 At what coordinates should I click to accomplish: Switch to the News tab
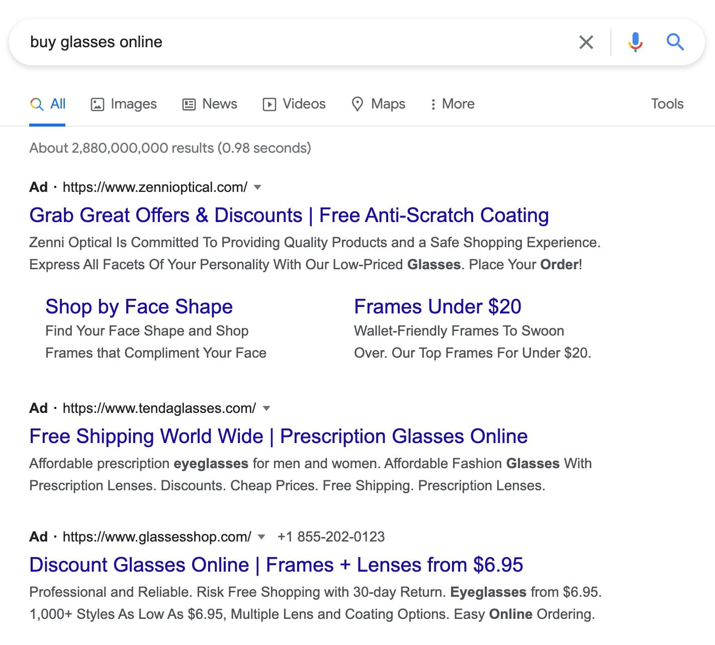[x=210, y=104]
